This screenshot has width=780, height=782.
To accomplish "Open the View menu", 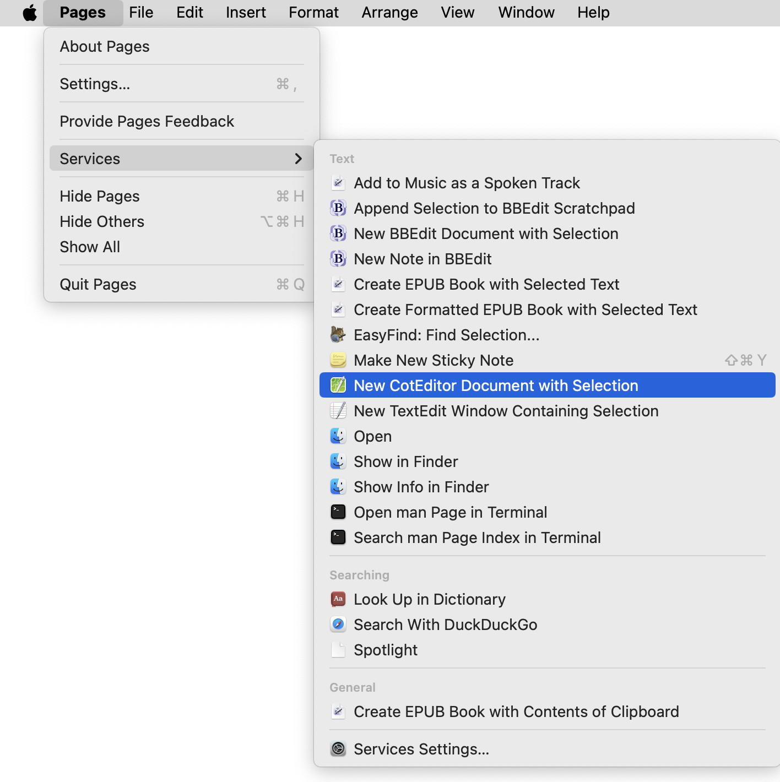I will coord(457,13).
